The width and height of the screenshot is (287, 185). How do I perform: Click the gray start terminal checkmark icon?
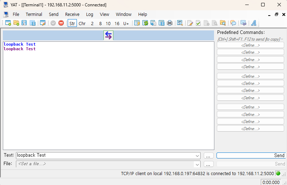coord(53,23)
